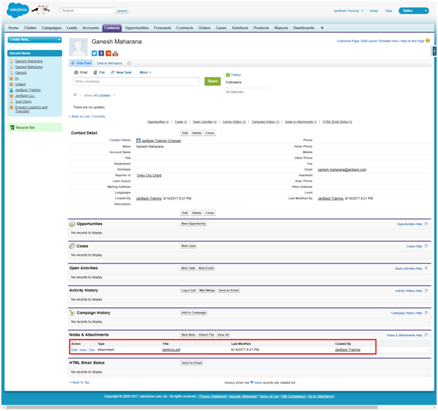The height and width of the screenshot is (411, 438).
Task: Open the Create New dropdown
Action: [35, 40]
